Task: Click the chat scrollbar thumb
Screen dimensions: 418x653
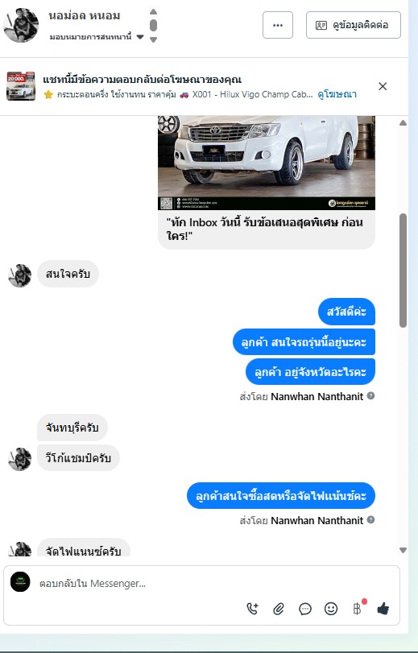Action: pyautogui.click(x=403, y=271)
